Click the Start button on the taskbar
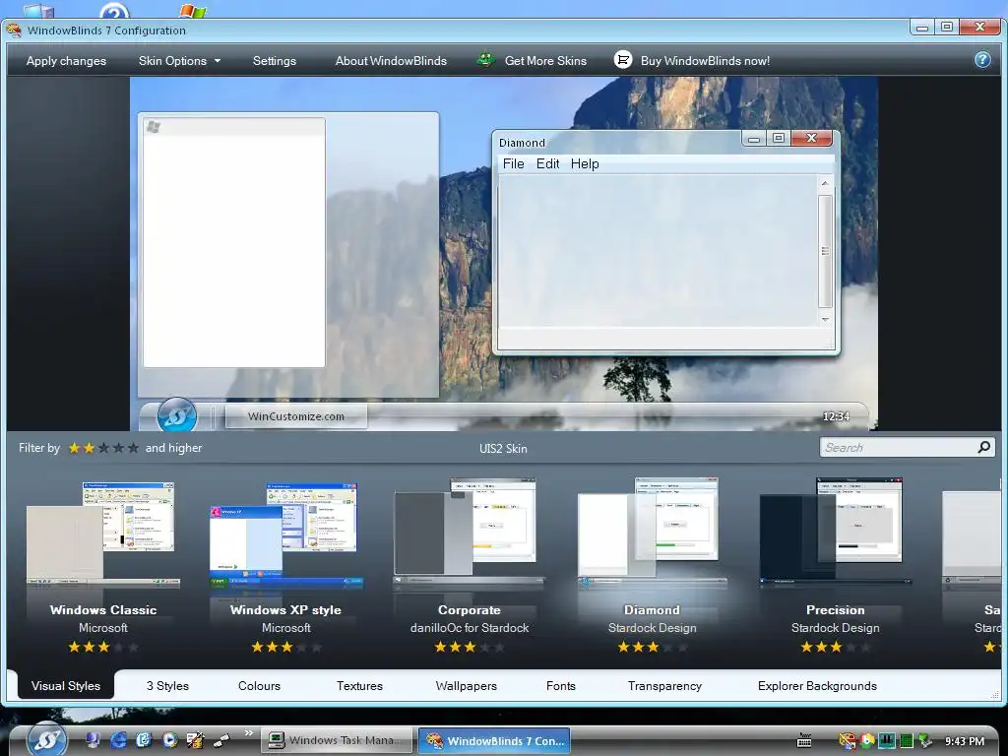Image resolution: width=1008 pixels, height=756 pixels. (x=46, y=740)
